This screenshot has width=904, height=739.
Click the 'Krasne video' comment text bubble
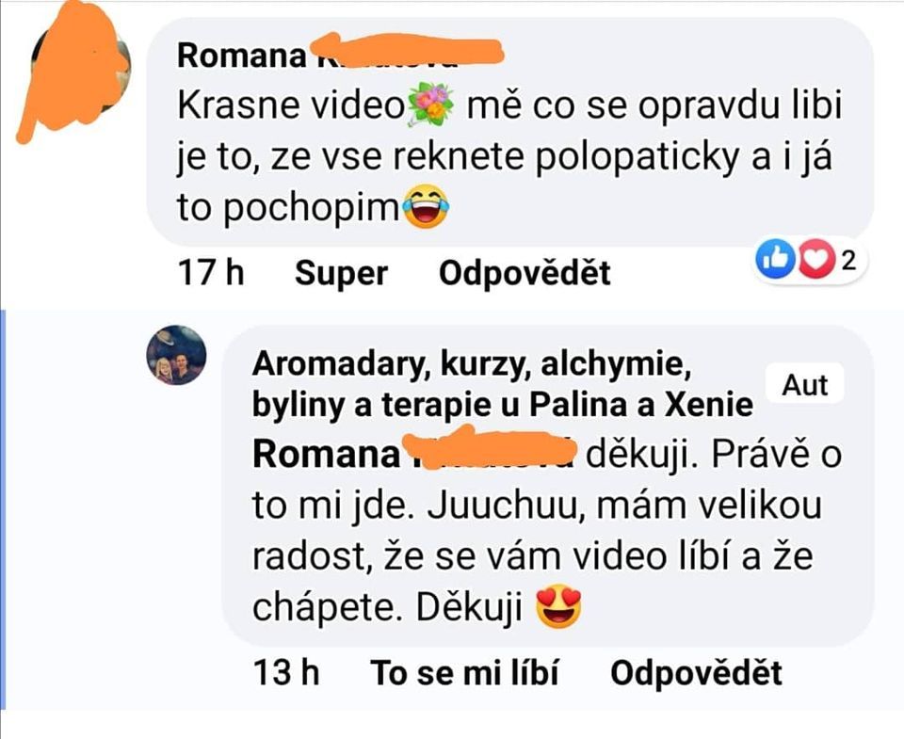(x=510, y=132)
